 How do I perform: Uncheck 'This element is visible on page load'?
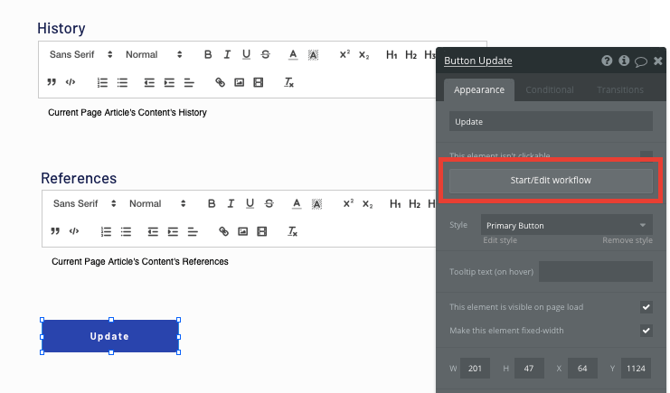click(x=646, y=307)
